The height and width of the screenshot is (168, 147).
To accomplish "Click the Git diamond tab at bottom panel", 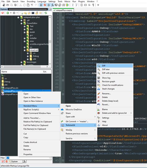I will 7,161.
